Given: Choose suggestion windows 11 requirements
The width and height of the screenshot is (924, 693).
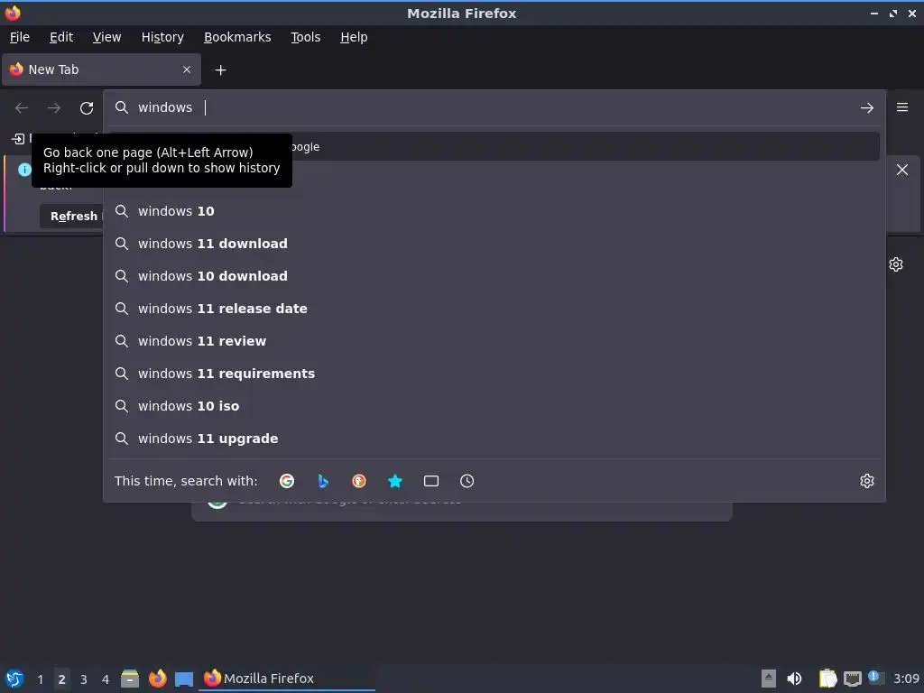Looking at the screenshot, I should (494, 374).
